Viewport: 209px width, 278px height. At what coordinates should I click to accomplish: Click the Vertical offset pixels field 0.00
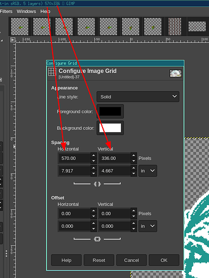click(114, 214)
